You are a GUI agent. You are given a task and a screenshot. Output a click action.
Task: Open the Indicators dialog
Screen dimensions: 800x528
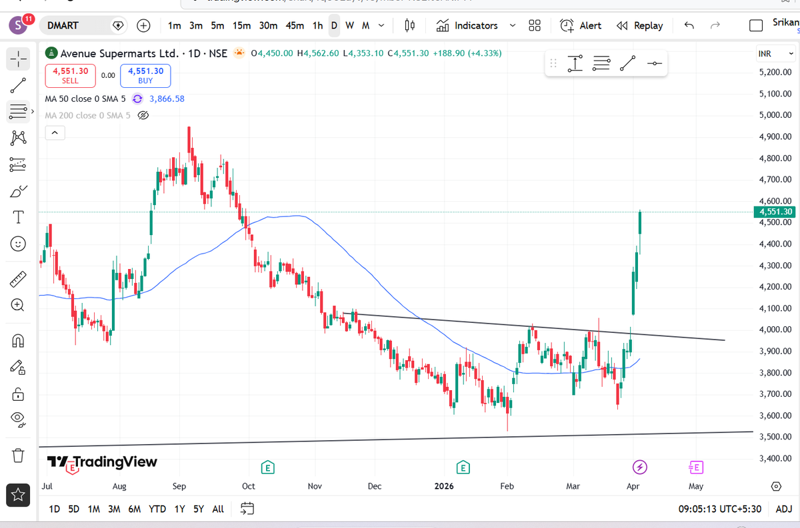tap(467, 25)
